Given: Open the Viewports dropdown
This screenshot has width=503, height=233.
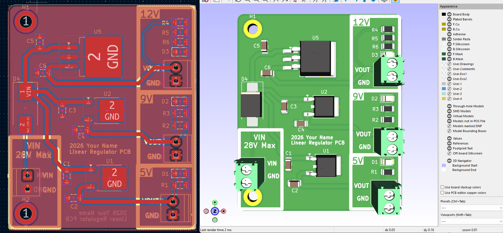Looking at the screenshot, I should click(471, 221).
